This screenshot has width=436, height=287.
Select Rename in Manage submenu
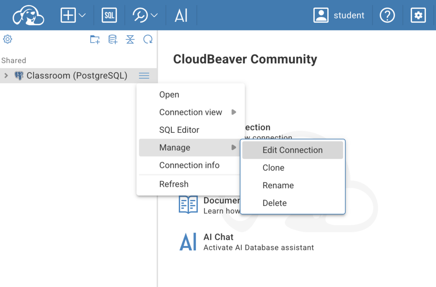click(293, 186)
